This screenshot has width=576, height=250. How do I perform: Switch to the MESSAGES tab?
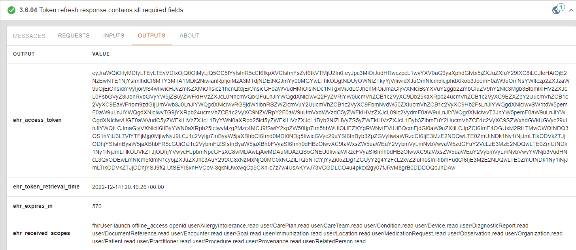coord(29,35)
